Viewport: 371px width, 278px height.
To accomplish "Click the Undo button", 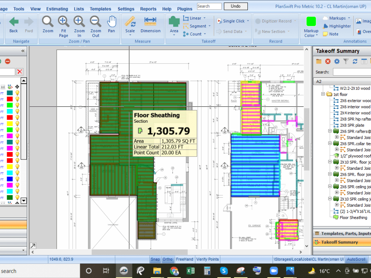I will tap(236, 6).
